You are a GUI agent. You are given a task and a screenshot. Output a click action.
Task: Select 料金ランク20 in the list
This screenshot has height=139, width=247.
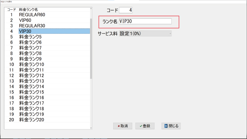click(x=47, y=120)
